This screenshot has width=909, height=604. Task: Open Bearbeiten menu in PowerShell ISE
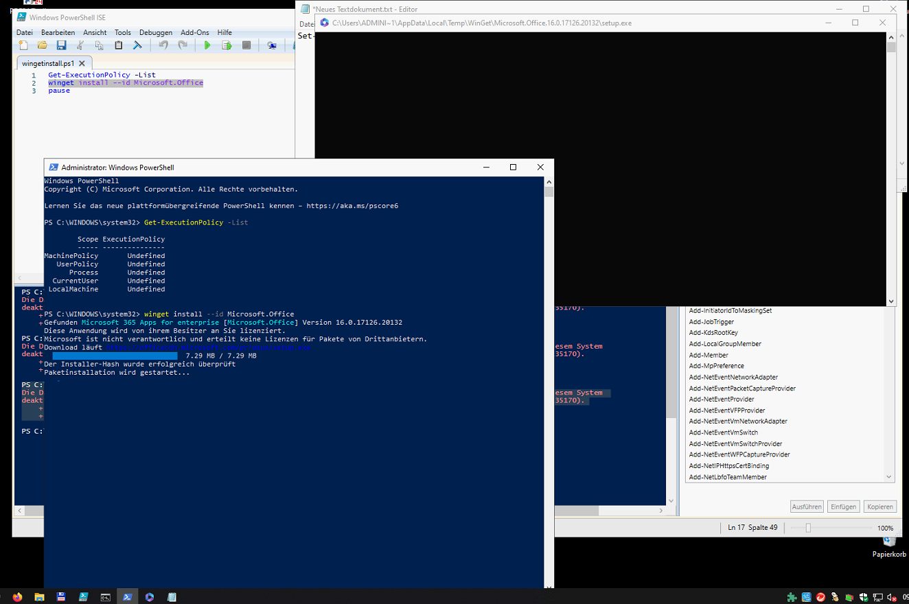coord(58,32)
